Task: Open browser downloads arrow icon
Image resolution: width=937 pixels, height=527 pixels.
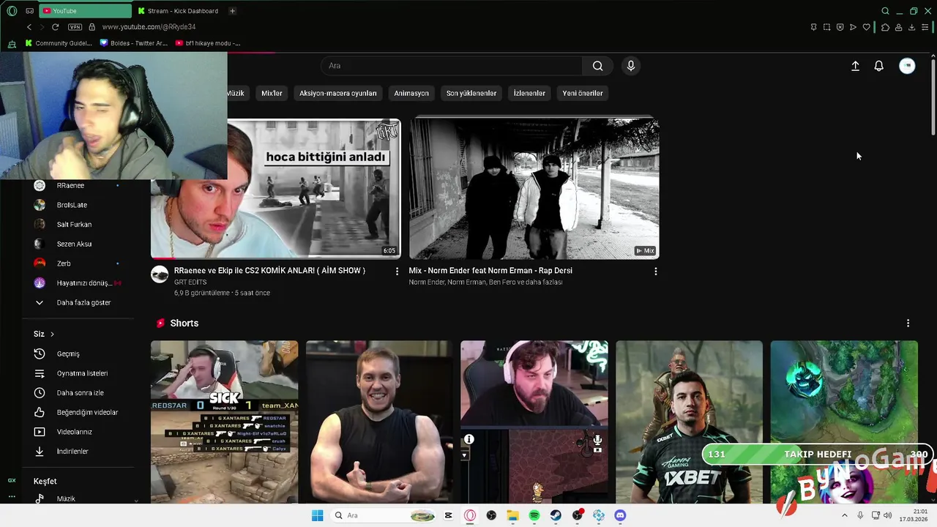Action: coord(911,27)
